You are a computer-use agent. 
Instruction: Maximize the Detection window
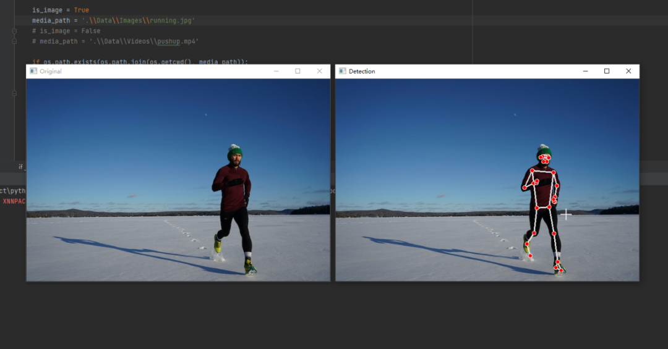coord(607,71)
